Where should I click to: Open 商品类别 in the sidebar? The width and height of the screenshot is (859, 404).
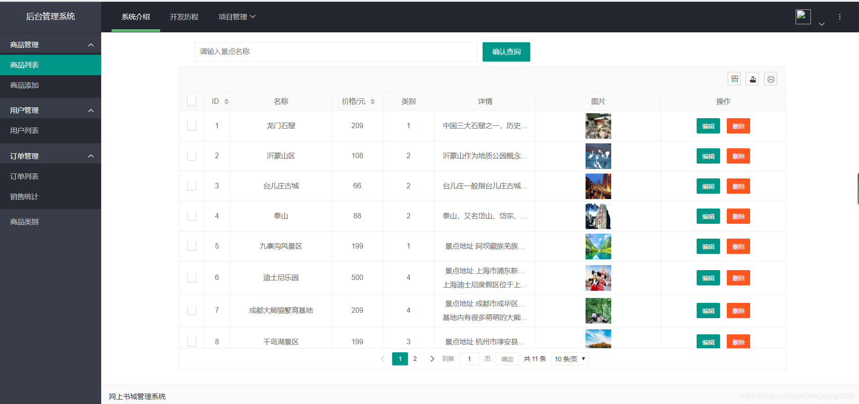(50, 222)
